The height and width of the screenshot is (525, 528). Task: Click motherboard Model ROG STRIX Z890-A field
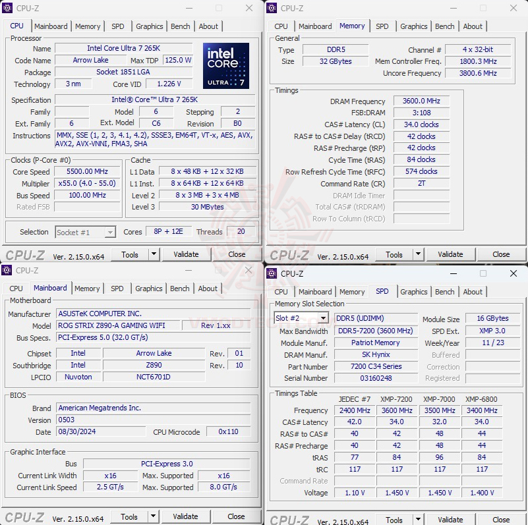(x=118, y=325)
